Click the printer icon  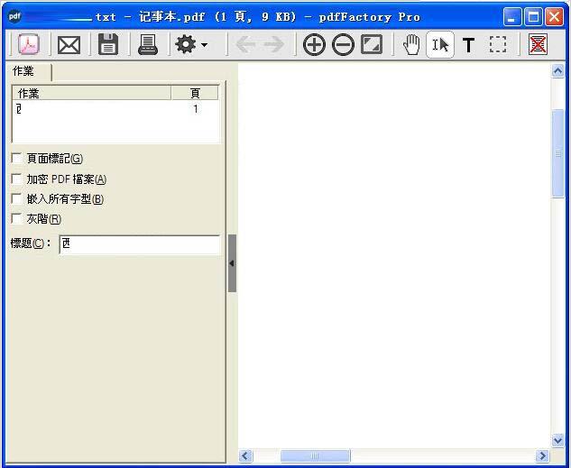(148, 44)
